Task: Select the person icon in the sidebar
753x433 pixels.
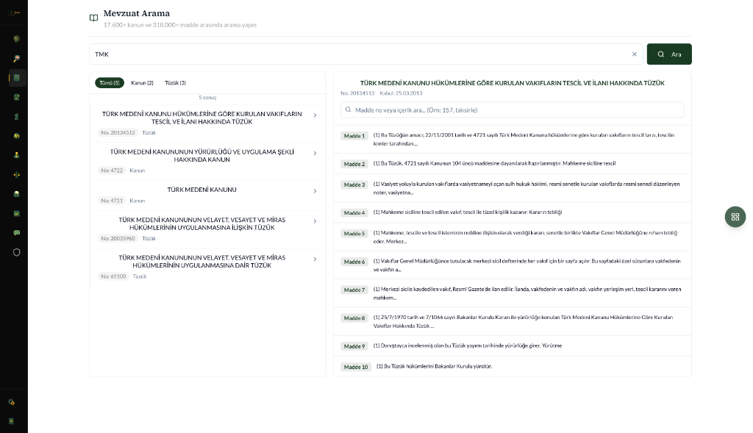Action: coord(17,155)
